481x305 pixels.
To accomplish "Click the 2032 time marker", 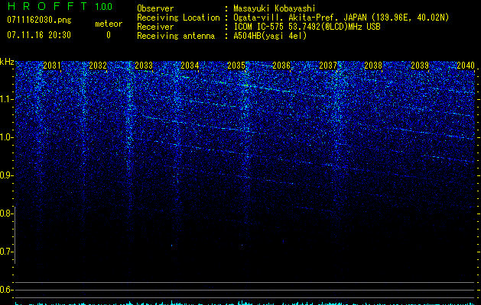I will click(x=98, y=65).
